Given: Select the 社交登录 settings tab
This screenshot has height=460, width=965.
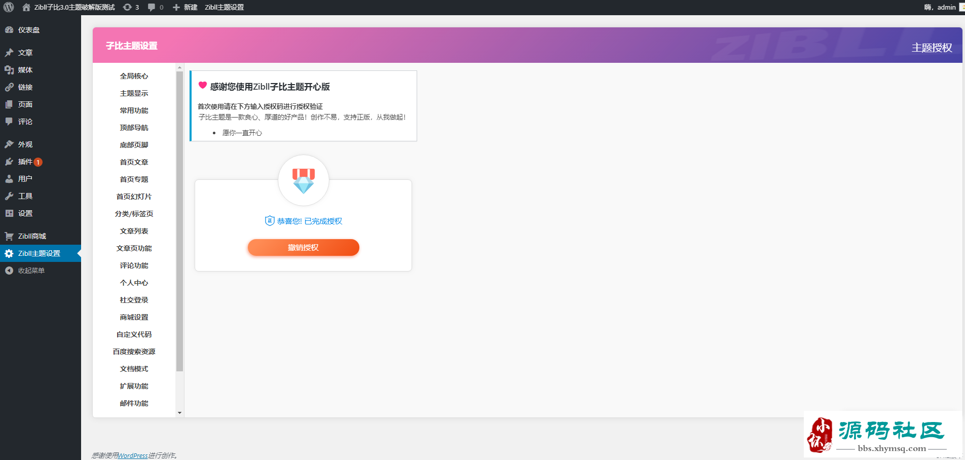Looking at the screenshot, I should click(x=134, y=300).
